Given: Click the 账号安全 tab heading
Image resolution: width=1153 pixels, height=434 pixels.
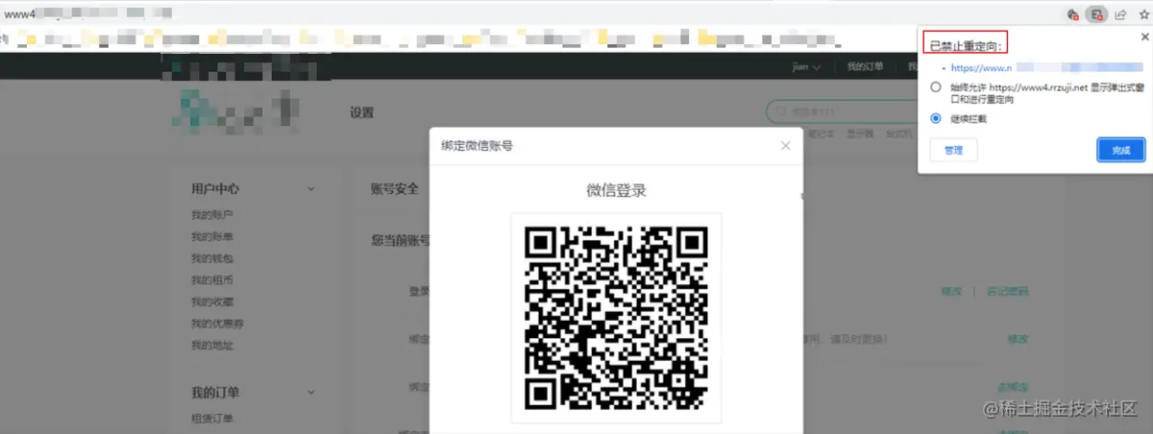Looking at the screenshot, I should [x=395, y=188].
